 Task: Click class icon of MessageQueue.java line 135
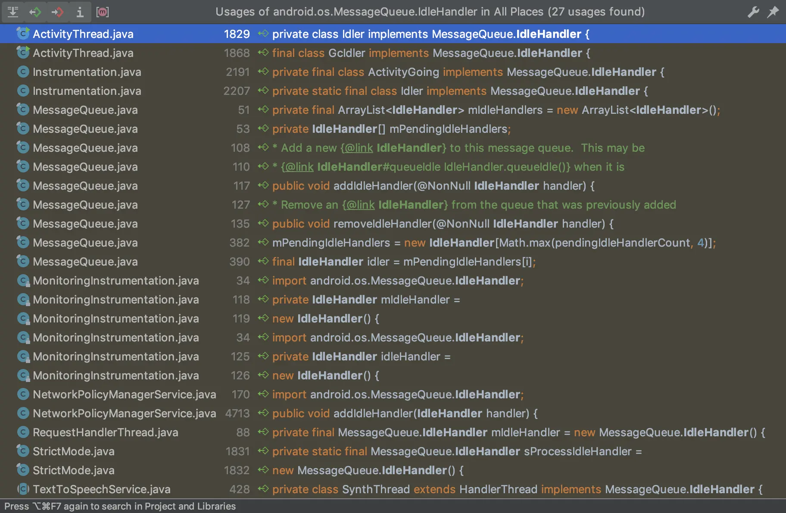tap(23, 223)
